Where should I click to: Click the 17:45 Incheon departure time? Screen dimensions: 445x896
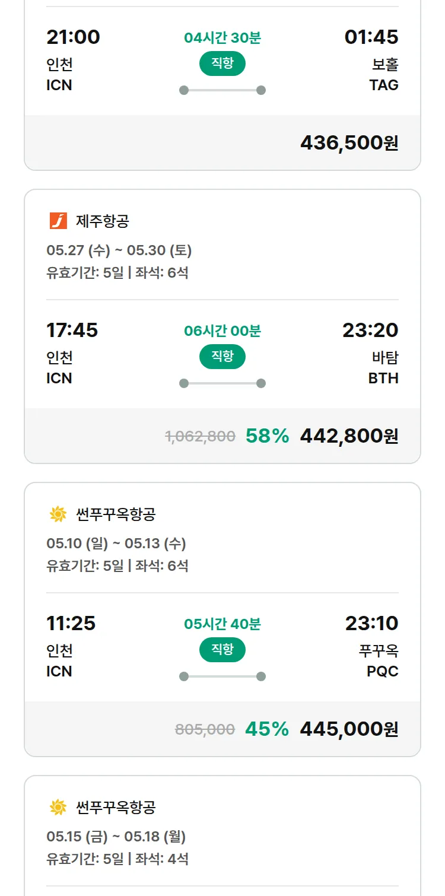(x=72, y=330)
